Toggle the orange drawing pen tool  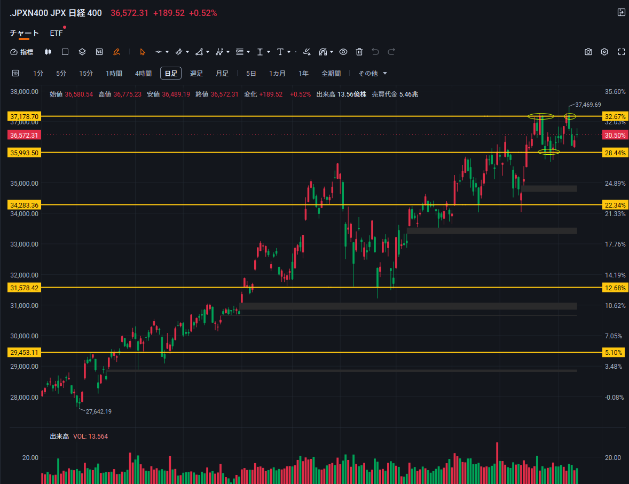(x=116, y=52)
